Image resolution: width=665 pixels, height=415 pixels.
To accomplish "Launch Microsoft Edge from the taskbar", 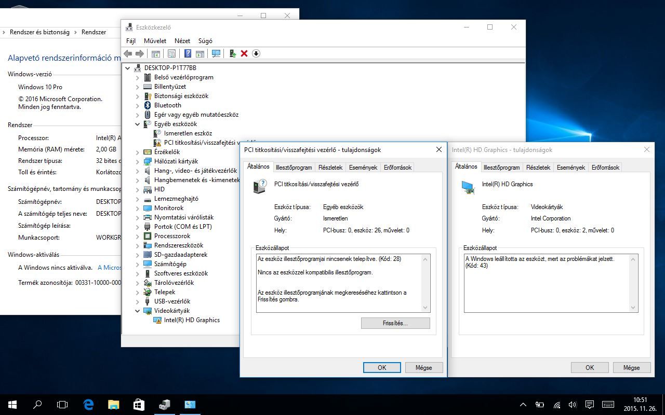I will (88, 405).
